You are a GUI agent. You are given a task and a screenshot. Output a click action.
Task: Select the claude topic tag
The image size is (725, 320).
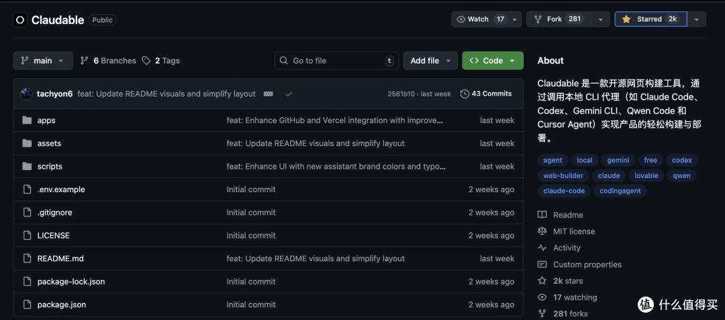tap(609, 175)
